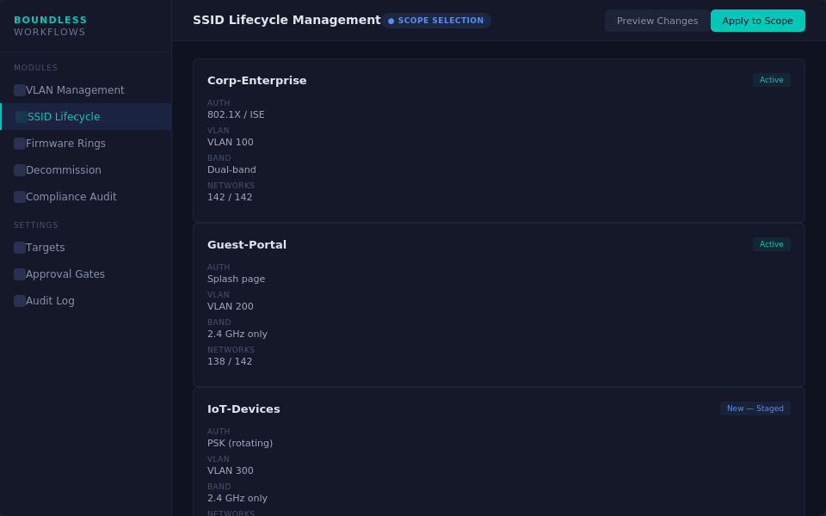Click the Apply to Scope button

coord(757,21)
